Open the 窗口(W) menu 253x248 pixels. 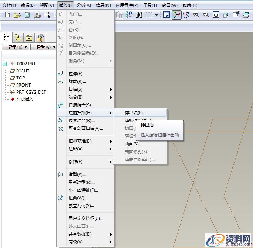pos(170,5)
